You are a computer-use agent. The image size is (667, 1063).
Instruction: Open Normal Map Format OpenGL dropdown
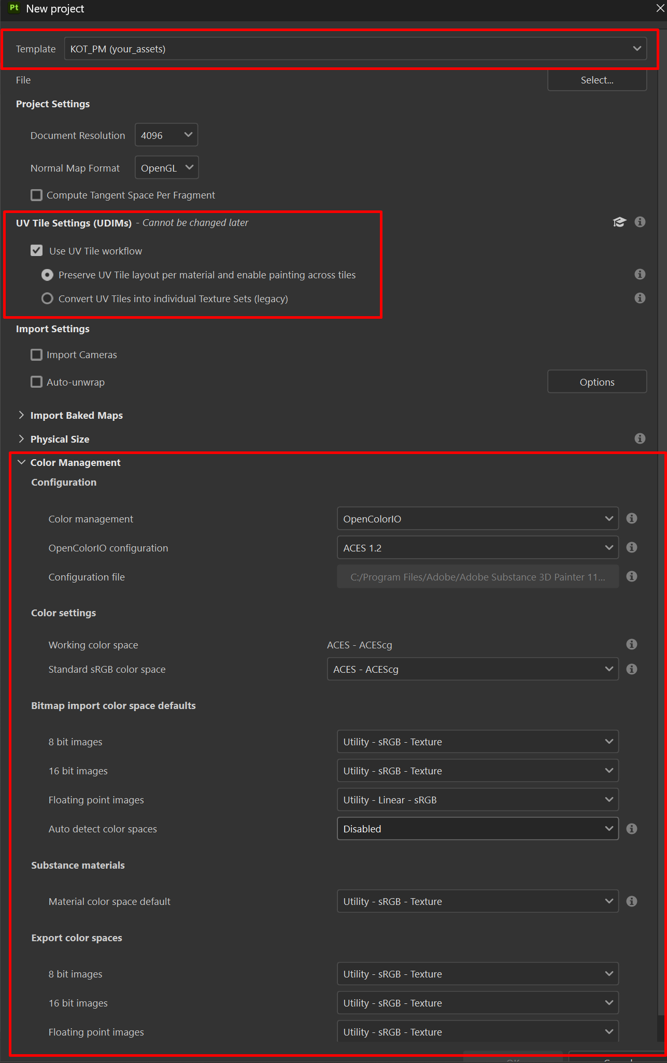coord(166,168)
